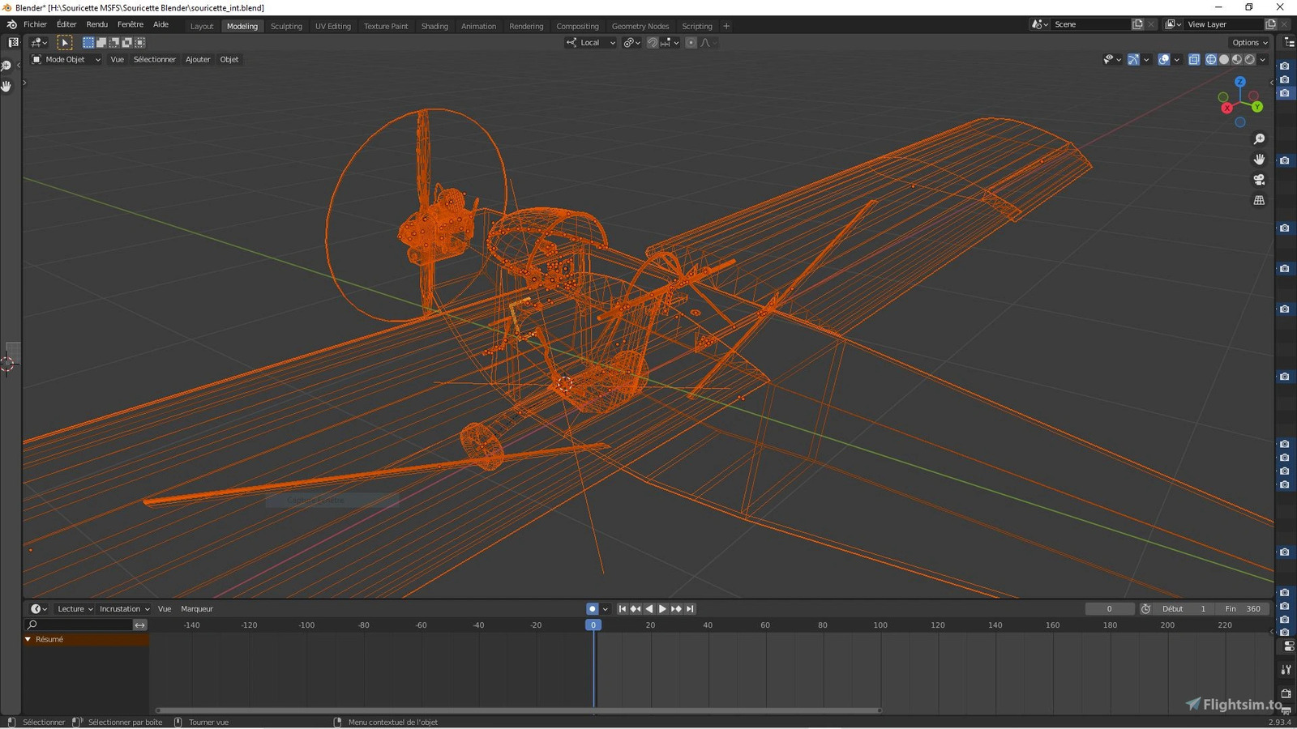The width and height of the screenshot is (1297, 729).
Task: Open the Lecture playback dropdown
Action: click(75, 609)
